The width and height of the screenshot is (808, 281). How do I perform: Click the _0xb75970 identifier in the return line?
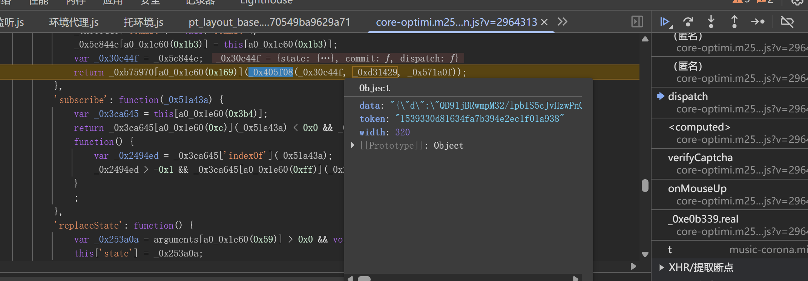click(132, 72)
